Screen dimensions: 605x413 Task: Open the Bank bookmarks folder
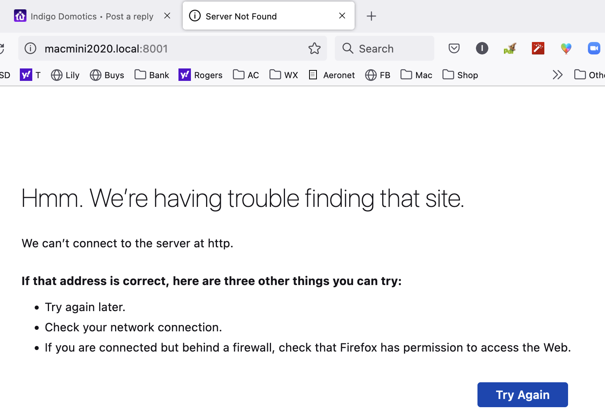pyautogui.click(x=152, y=75)
